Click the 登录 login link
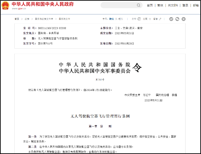The height and width of the screenshot is (154, 201). pos(185,5)
